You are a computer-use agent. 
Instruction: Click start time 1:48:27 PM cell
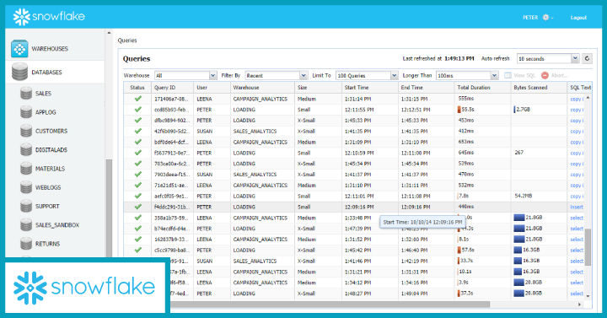tap(370, 294)
